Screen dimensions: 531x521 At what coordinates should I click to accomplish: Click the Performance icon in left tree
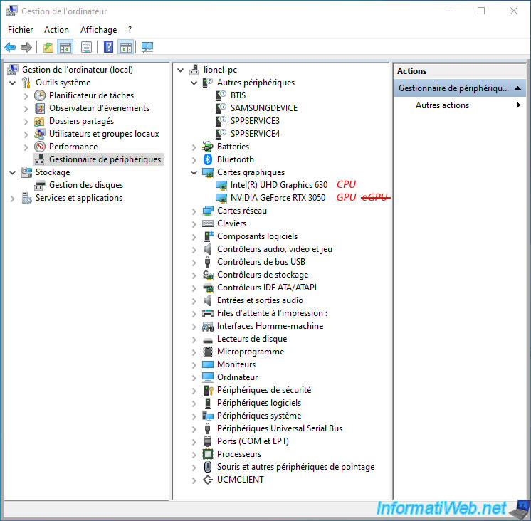40,147
